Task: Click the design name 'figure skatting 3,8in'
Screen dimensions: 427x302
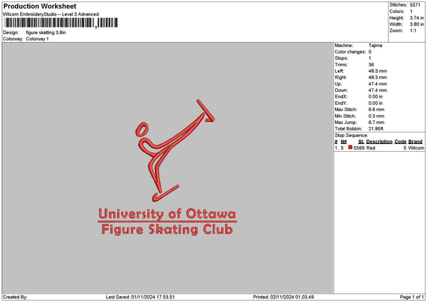Action: click(x=46, y=33)
